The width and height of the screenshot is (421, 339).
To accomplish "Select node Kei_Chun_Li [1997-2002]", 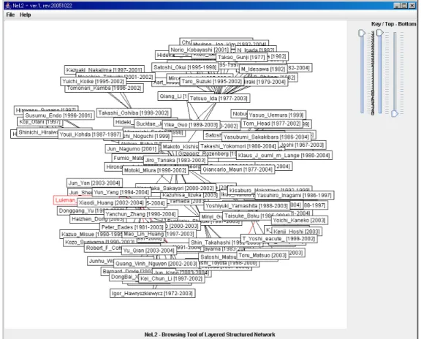I will [171, 278].
